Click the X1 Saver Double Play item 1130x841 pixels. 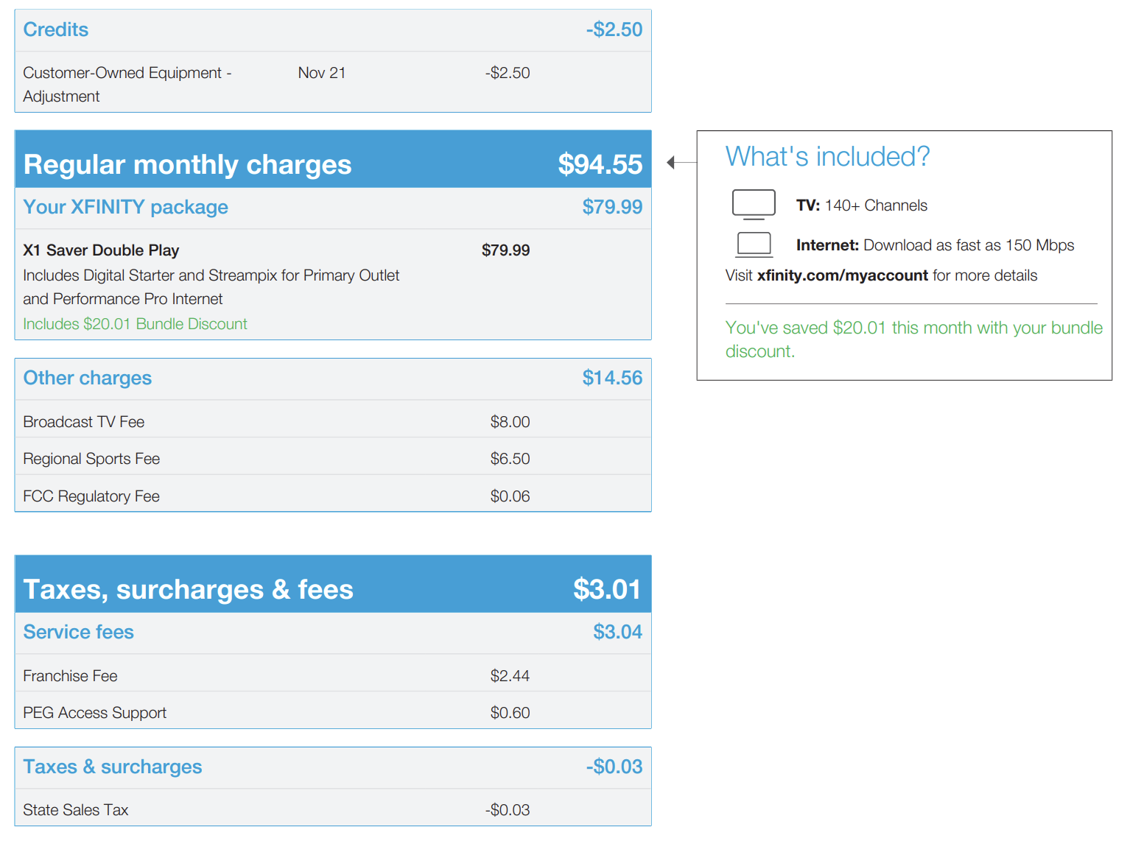pyautogui.click(x=101, y=250)
